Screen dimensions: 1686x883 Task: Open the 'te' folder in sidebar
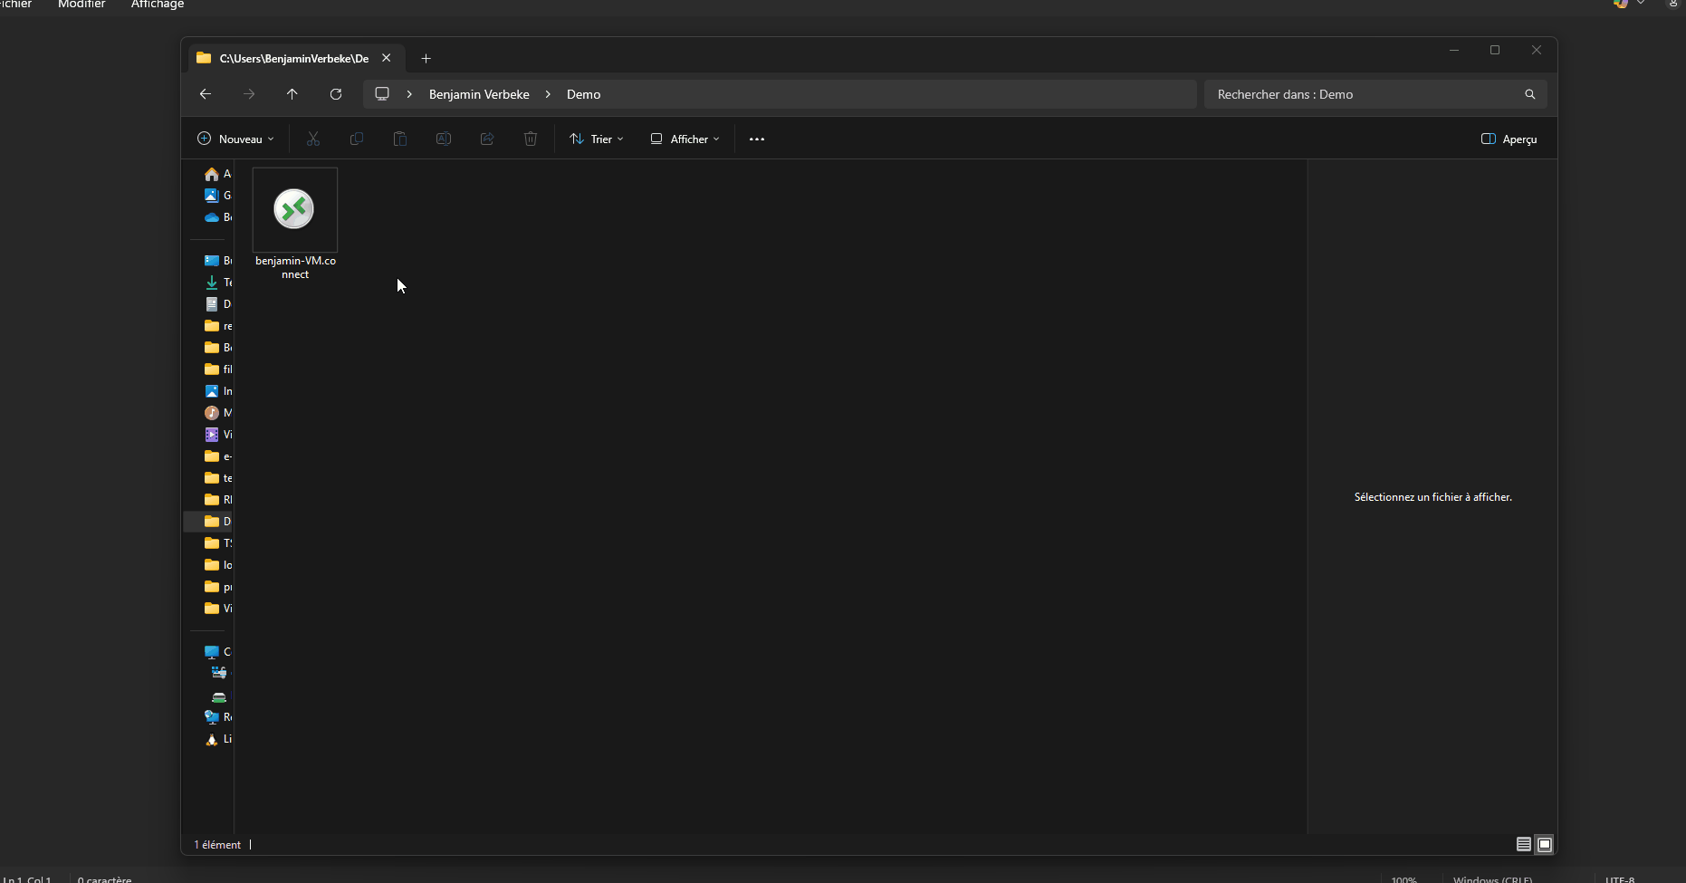[x=216, y=478]
